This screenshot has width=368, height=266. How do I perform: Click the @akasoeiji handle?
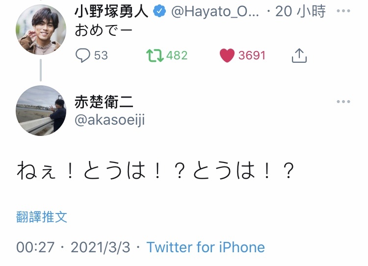click(x=109, y=120)
